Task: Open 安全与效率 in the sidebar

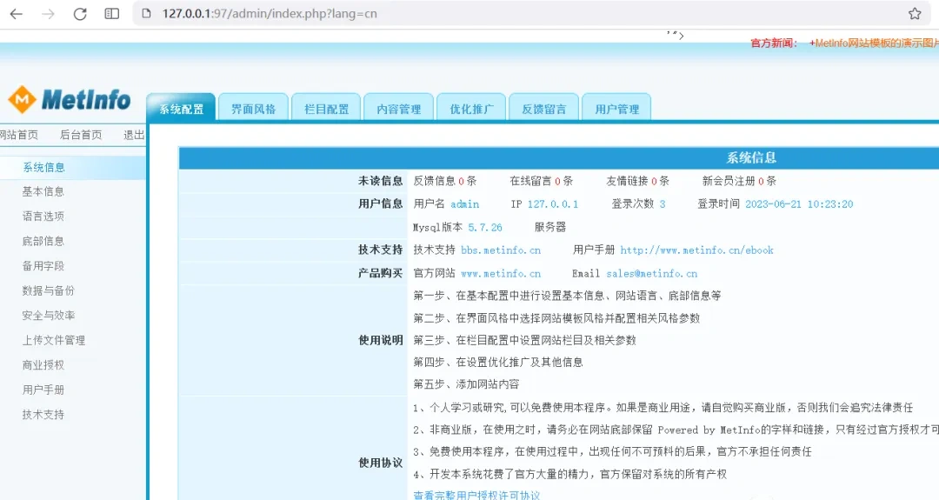Action: pos(49,315)
